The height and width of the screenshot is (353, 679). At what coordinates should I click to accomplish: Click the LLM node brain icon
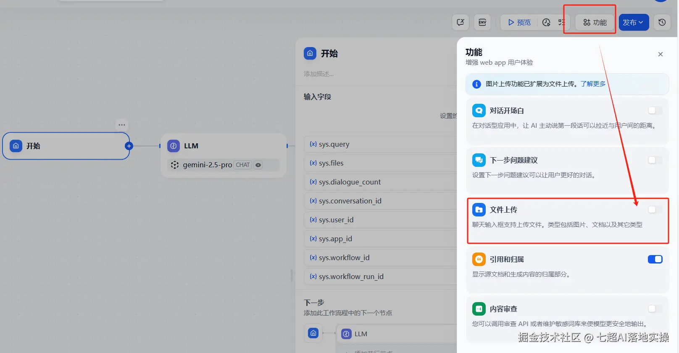click(174, 146)
